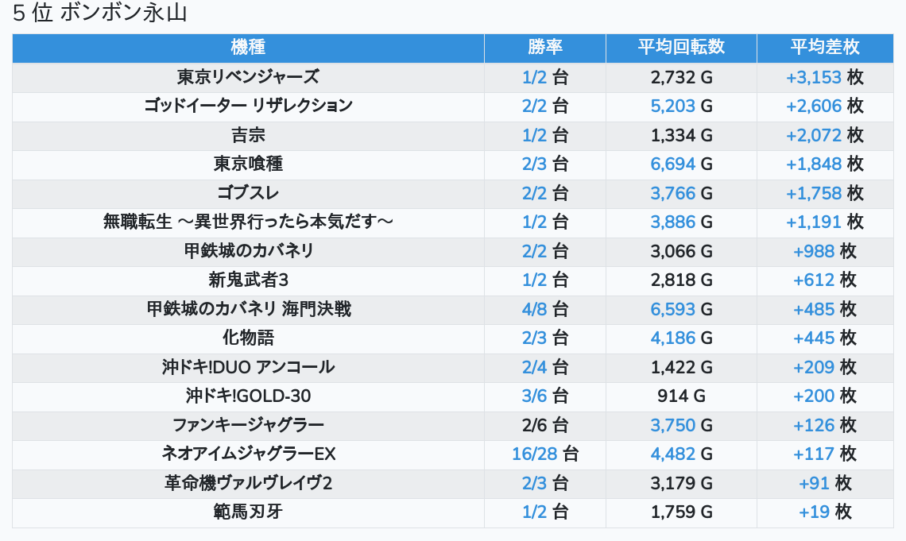The image size is (906, 541).
Task: Click the 機種 column header
Action: [248, 48]
